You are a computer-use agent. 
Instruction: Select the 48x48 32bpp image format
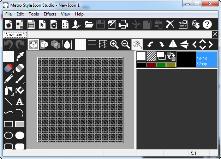coord(197,59)
